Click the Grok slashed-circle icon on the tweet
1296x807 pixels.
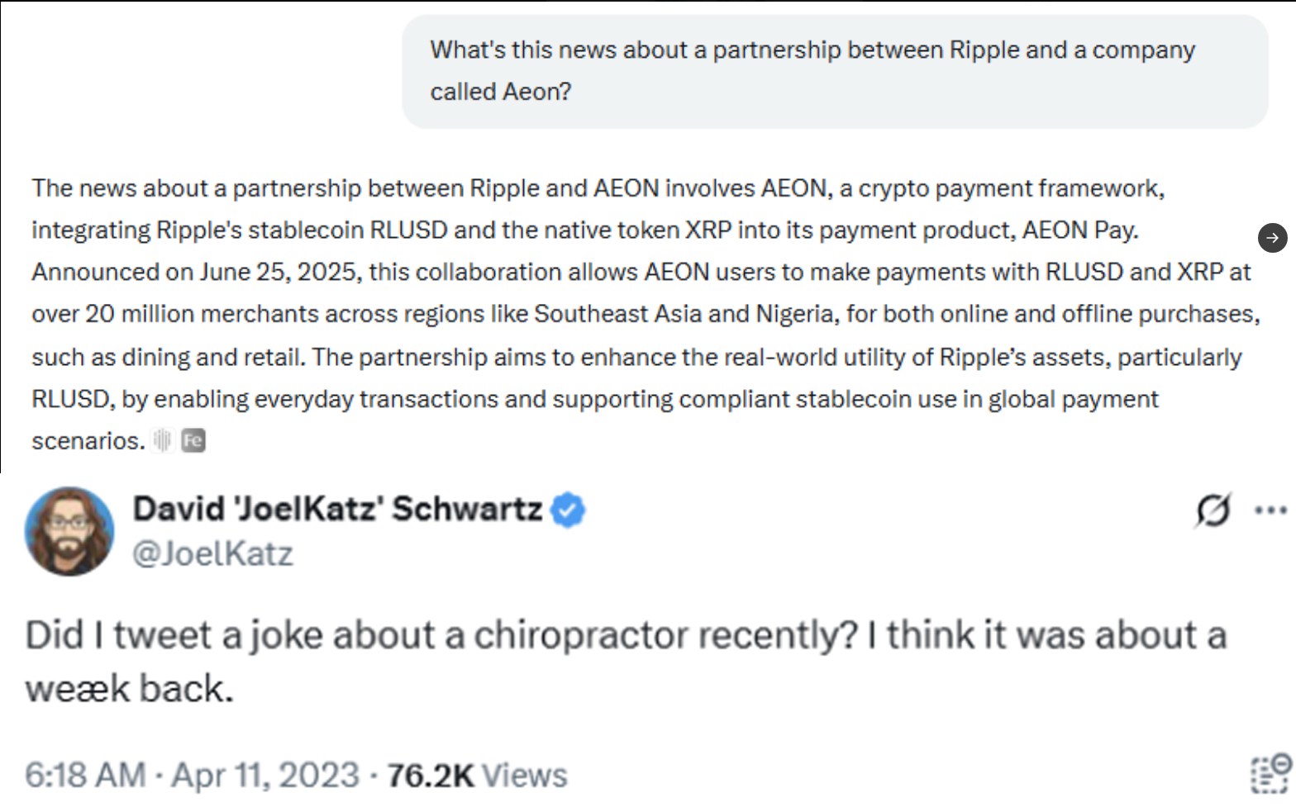[1213, 510]
